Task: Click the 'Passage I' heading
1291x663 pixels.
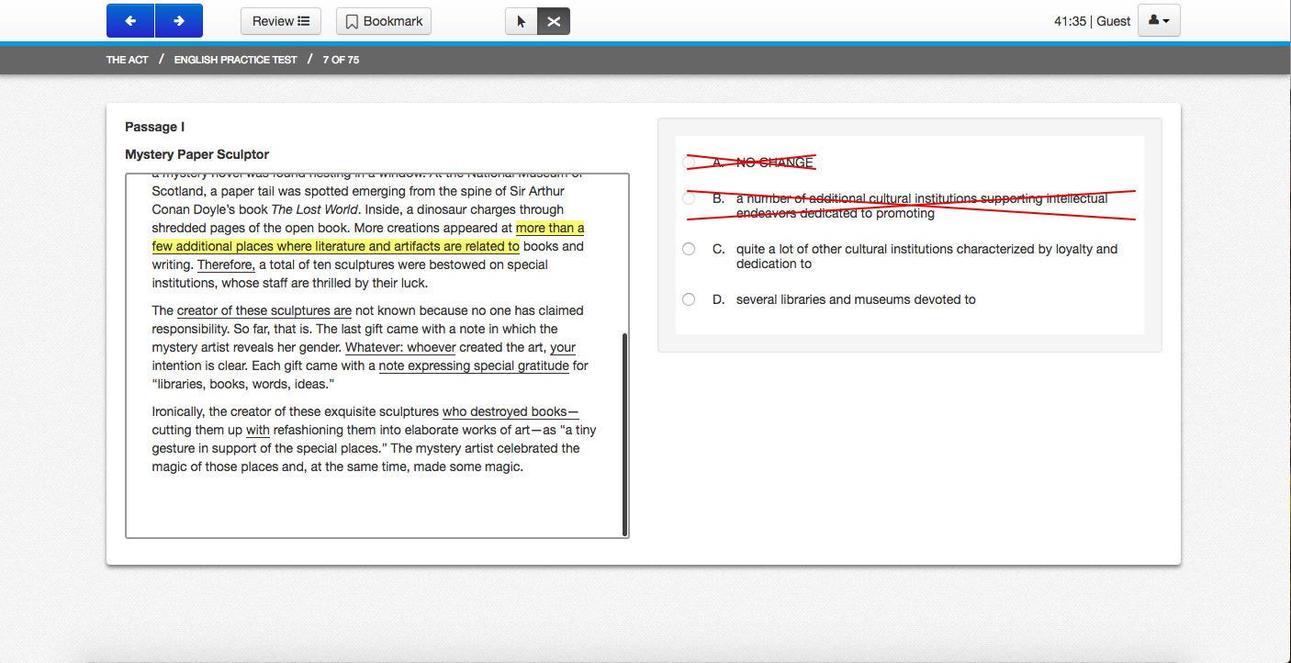Action: pos(155,127)
